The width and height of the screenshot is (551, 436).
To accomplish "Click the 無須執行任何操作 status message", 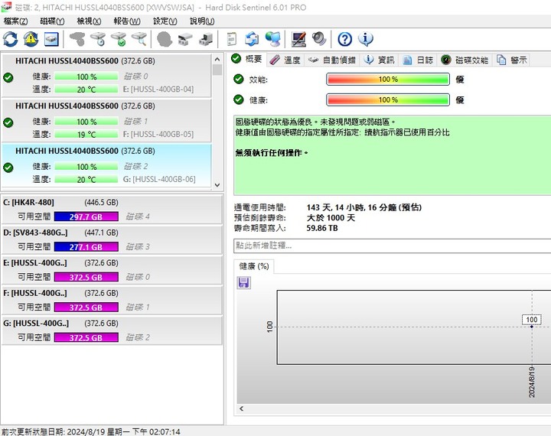I will point(271,153).
